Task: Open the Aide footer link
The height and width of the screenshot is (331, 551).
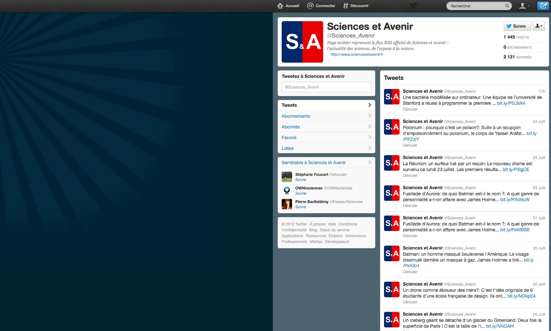Action: pyautogui.click(x=332, y=224)
